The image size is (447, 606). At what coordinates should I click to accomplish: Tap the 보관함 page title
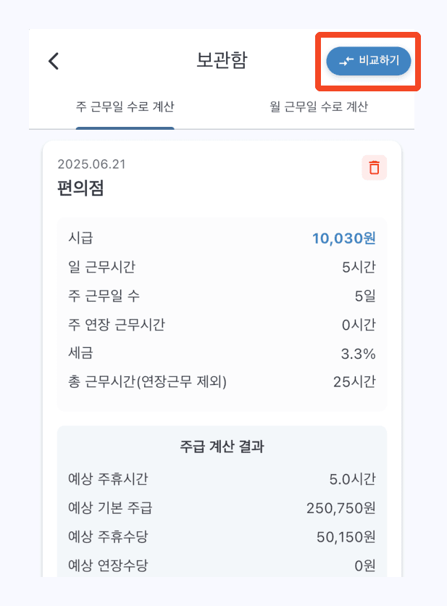[x=222, y=60]
